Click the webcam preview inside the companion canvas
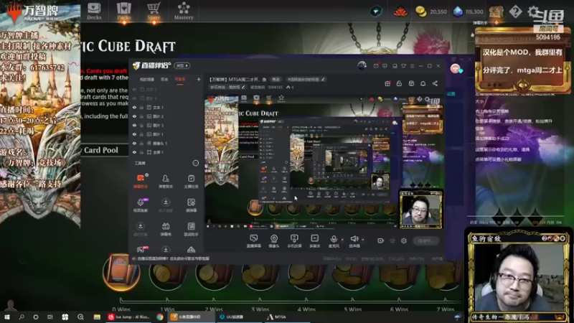 [421, 209]
